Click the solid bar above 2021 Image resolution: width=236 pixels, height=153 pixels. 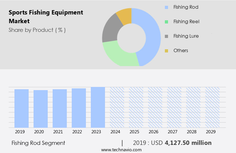point(60,108)
